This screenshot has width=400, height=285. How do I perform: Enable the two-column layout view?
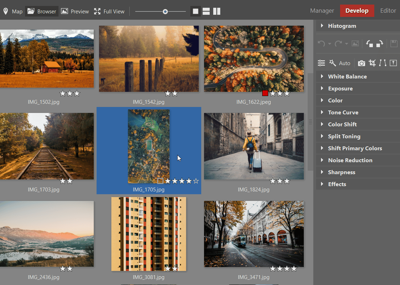(x=216, y=11)
